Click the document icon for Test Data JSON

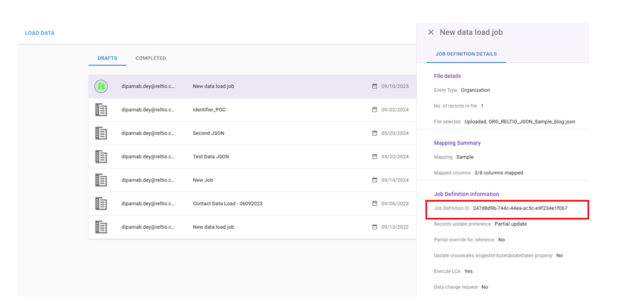101,157
